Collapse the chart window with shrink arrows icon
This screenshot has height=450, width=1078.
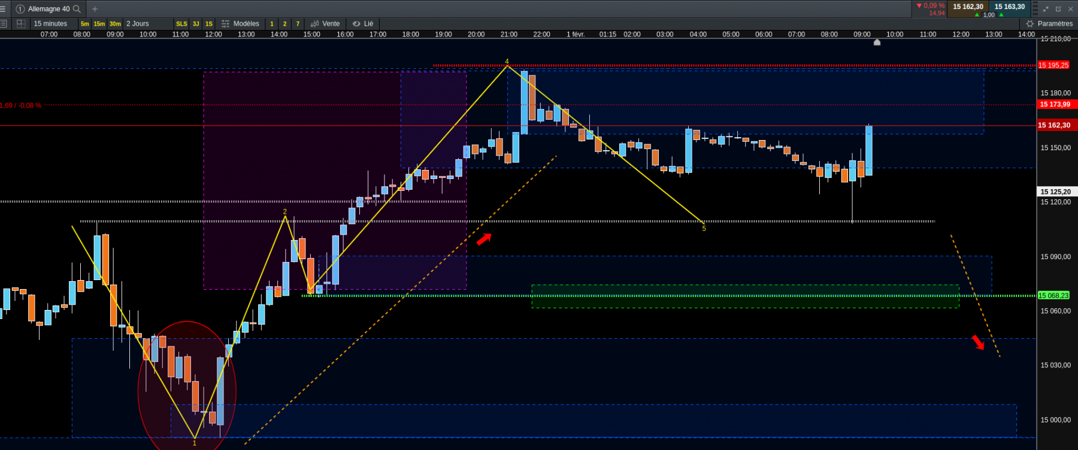coord(1046,9)
